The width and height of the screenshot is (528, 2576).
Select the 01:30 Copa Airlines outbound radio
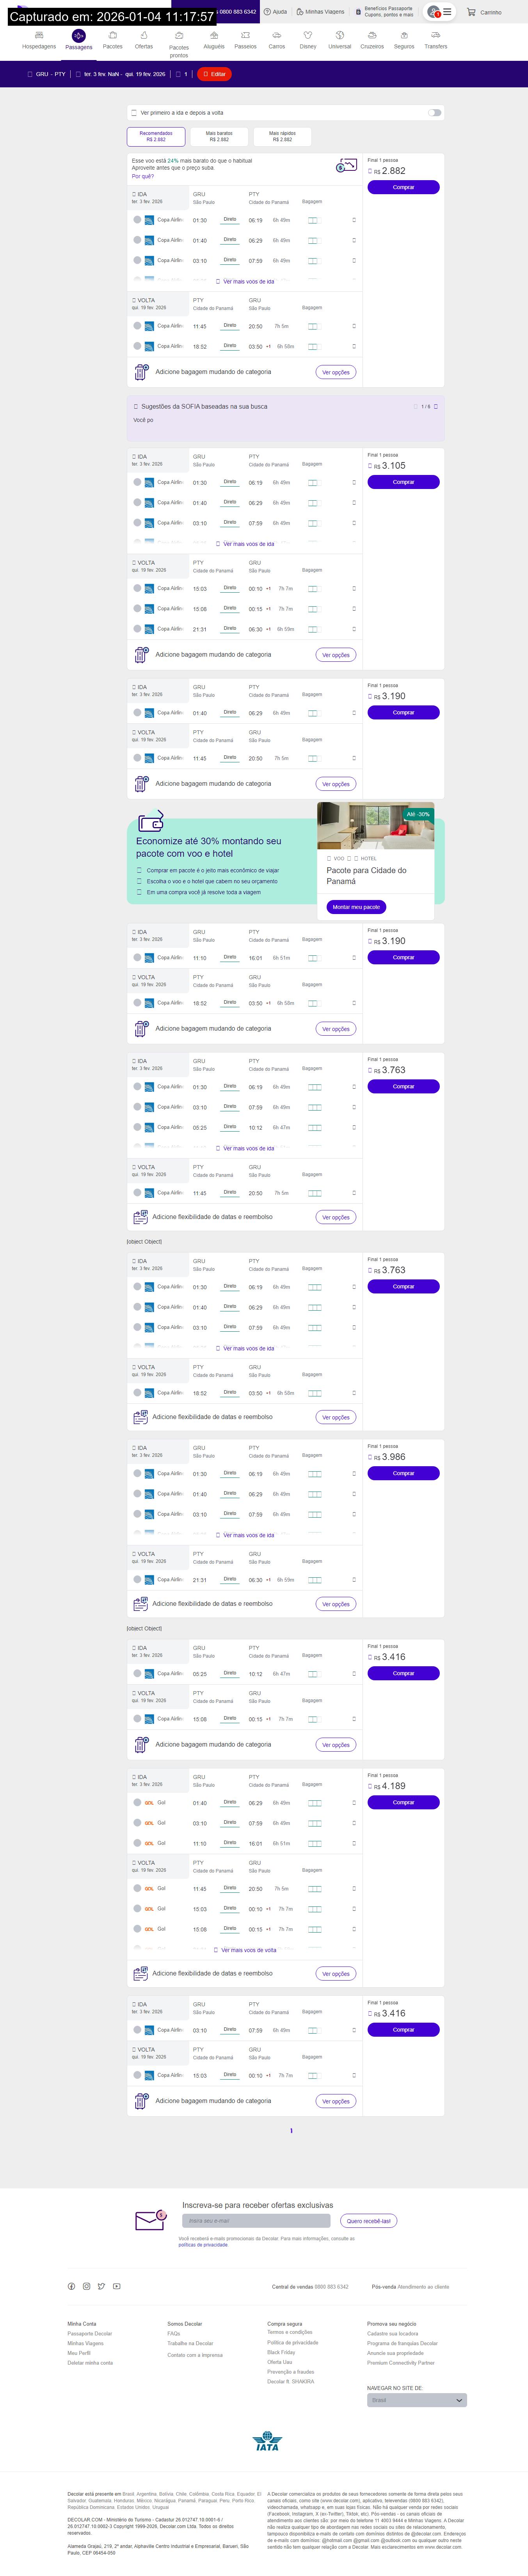click(x=137, y=220)
